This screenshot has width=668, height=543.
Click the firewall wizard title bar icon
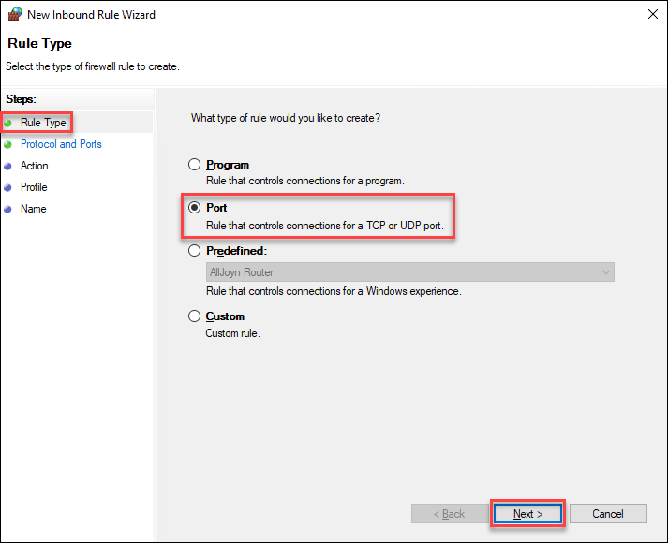click(x=14, y=15)
